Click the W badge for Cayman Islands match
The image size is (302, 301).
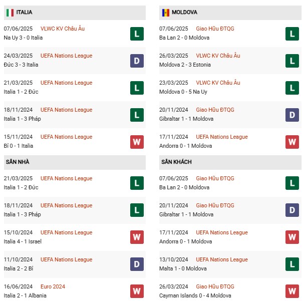[292, 291]
